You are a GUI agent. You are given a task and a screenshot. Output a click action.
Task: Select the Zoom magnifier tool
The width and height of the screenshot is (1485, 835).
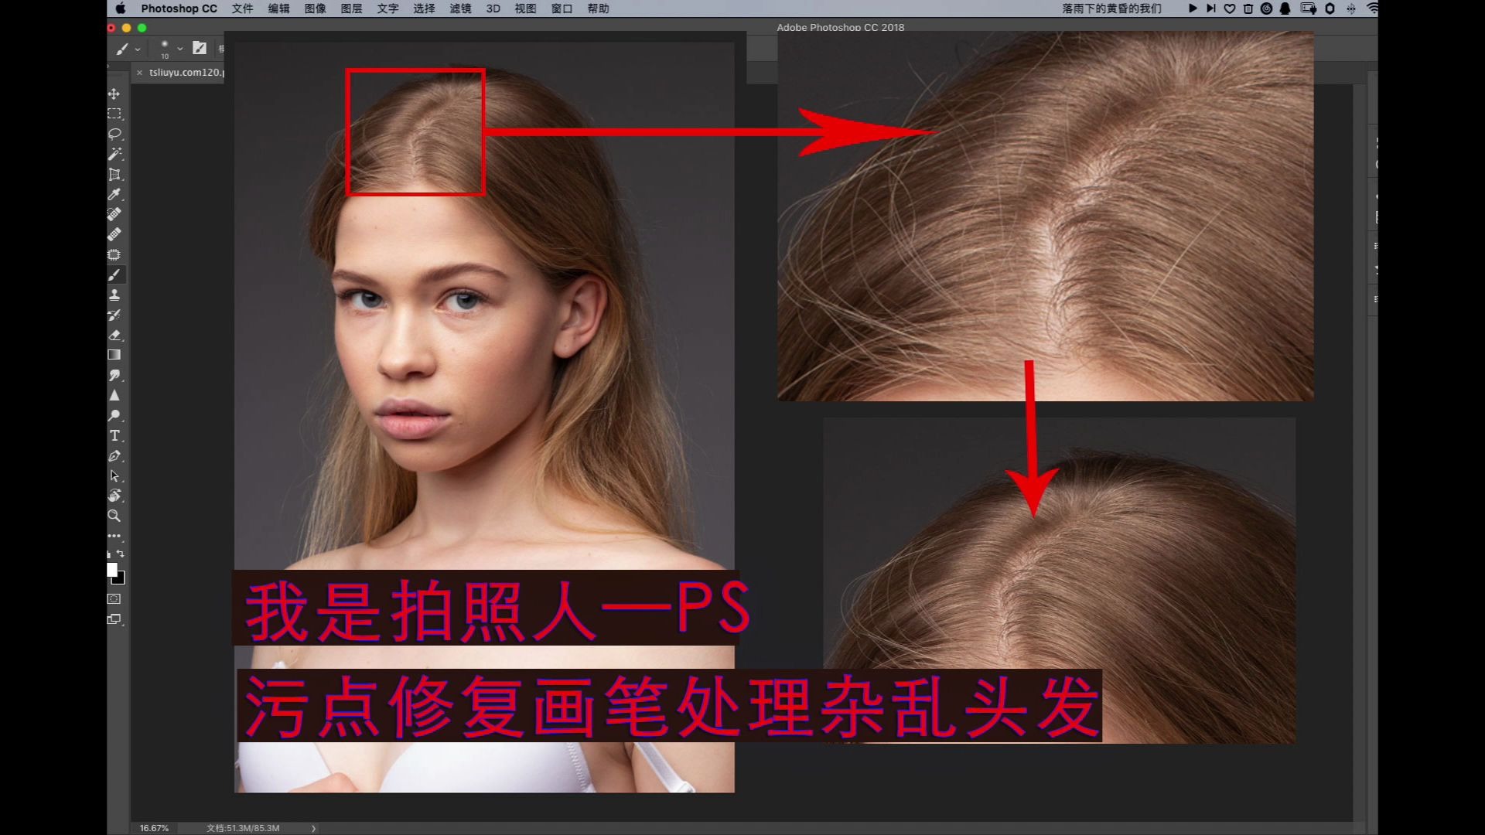[x=114, y=516]
